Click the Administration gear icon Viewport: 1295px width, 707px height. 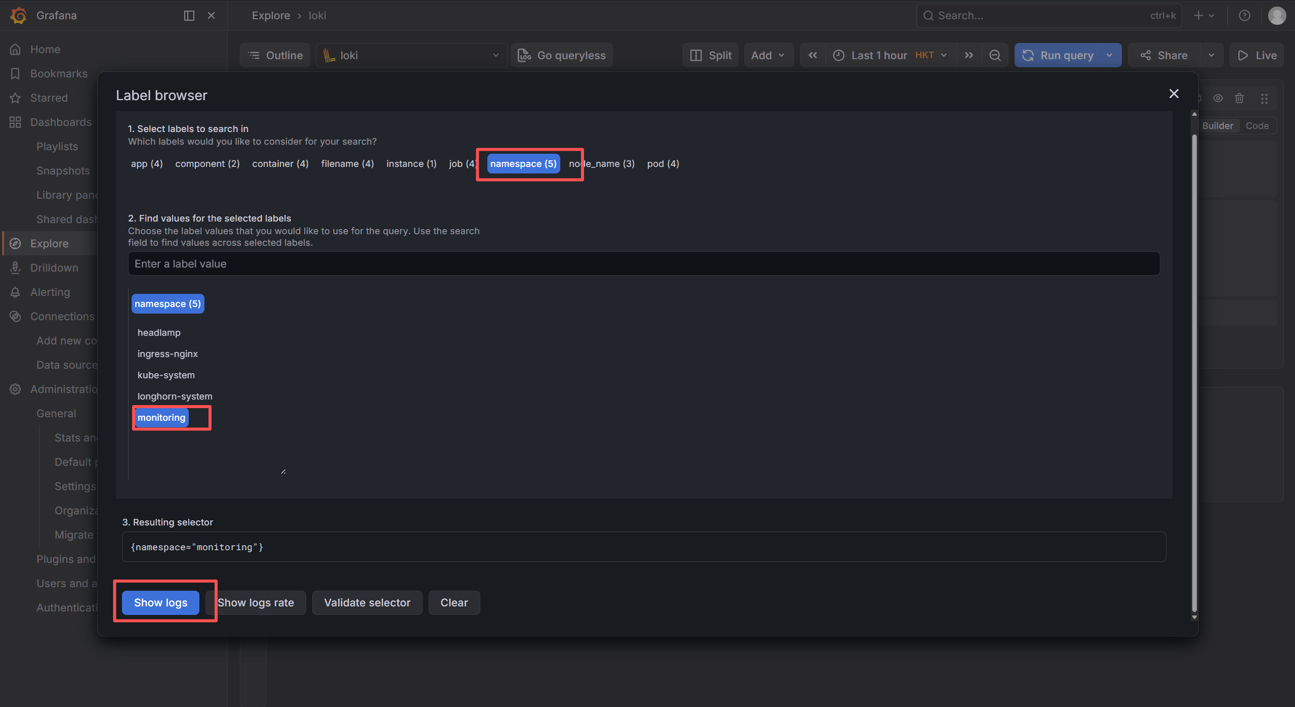click(x=16, y=389)
